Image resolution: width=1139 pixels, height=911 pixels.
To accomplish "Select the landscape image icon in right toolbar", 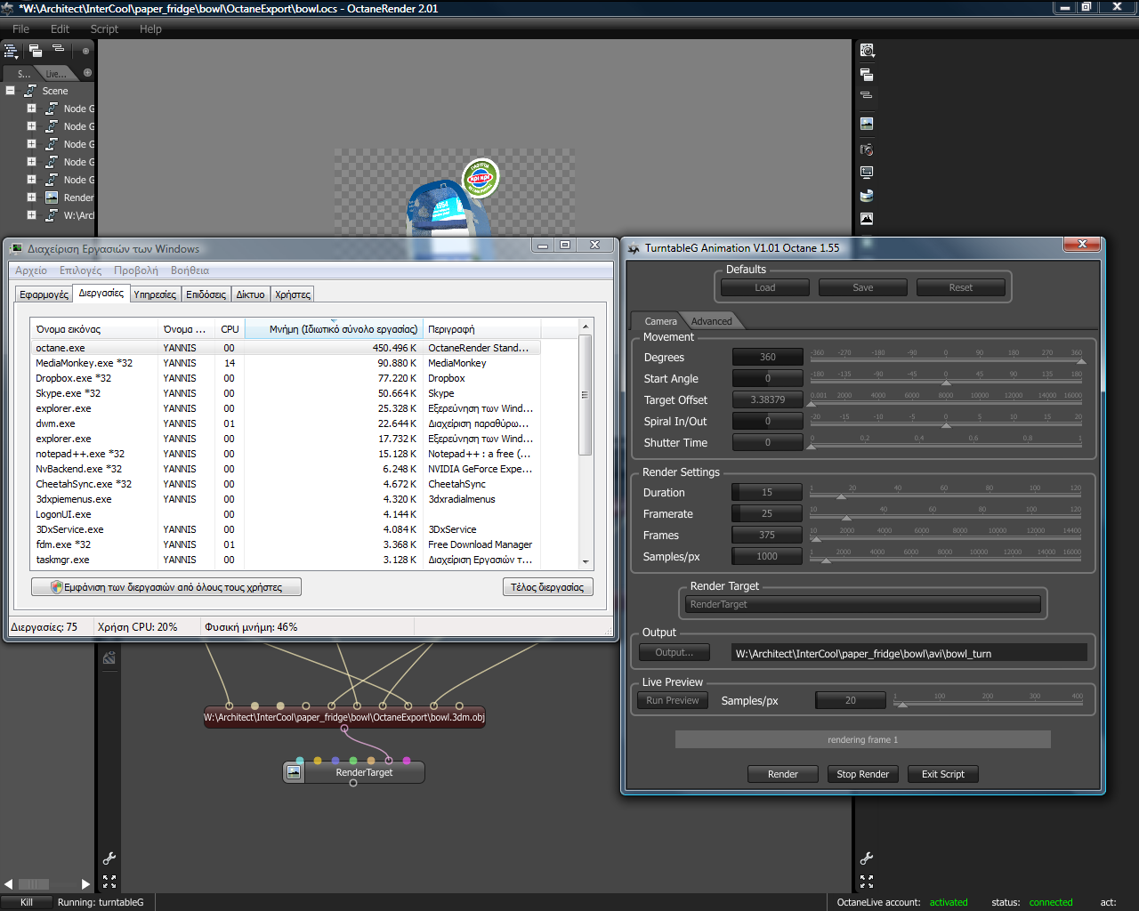I will point(867,124).
